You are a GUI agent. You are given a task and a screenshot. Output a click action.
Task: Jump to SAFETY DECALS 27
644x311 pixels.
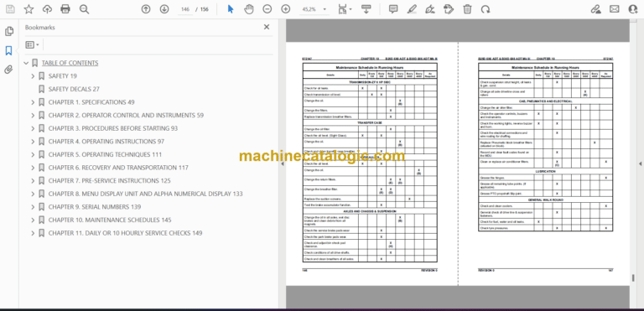coord(74,89)
